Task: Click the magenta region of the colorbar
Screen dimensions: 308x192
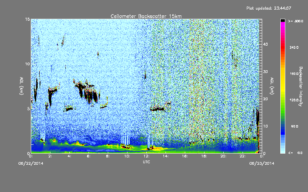Action: pos(283,26)
